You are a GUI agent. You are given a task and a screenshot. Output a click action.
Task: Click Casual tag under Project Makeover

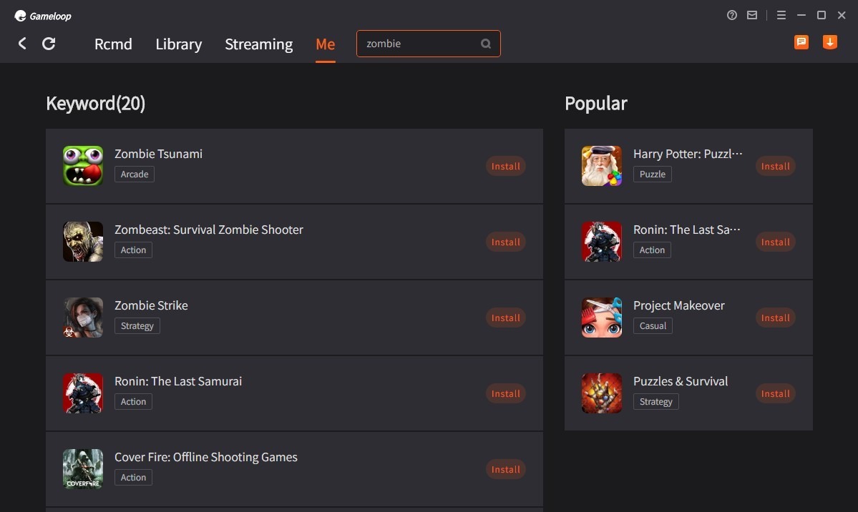(x=653, y=325)
